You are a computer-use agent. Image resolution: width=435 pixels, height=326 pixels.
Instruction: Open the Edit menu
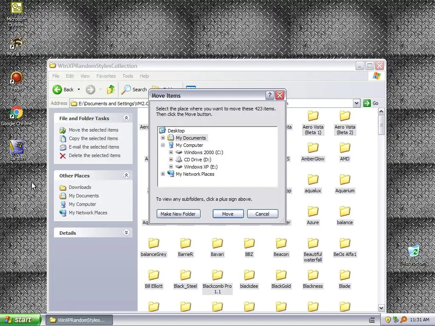pos(70,76)
